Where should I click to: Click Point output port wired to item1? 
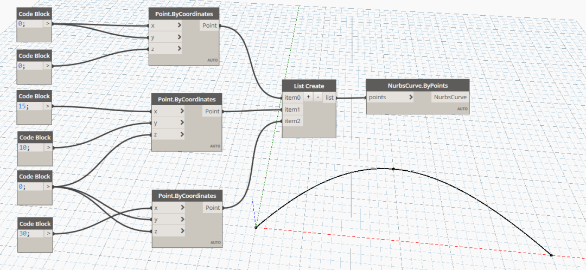pos(213,111)
